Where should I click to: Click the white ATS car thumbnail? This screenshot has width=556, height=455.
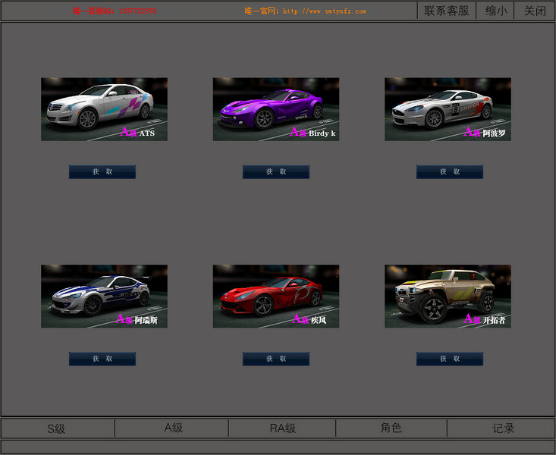click(104, 109)
